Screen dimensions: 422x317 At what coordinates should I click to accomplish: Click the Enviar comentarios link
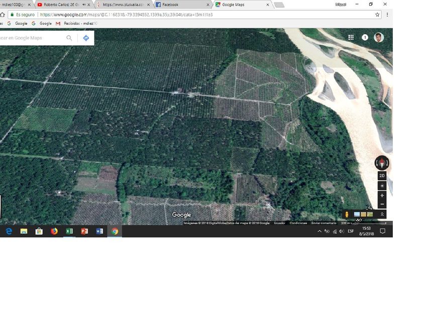tap(324, 223)
